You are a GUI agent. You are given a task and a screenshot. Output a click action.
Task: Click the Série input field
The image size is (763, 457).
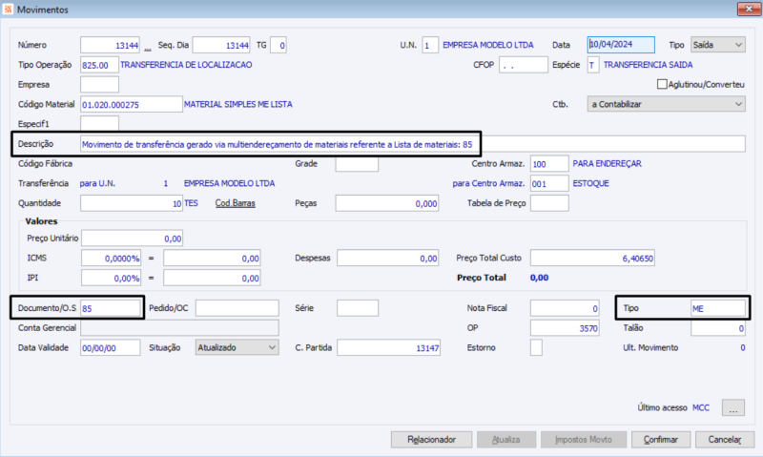coord(357,308)
